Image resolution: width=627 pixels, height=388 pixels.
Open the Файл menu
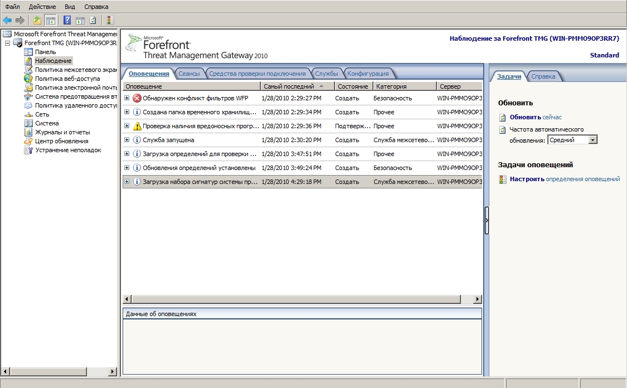click(12, 6)
